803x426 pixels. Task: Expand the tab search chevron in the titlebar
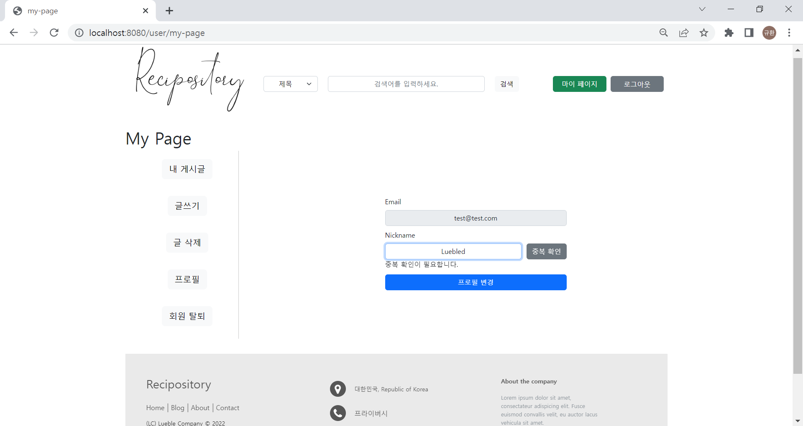pyautogui.click(x=702, y=9)
